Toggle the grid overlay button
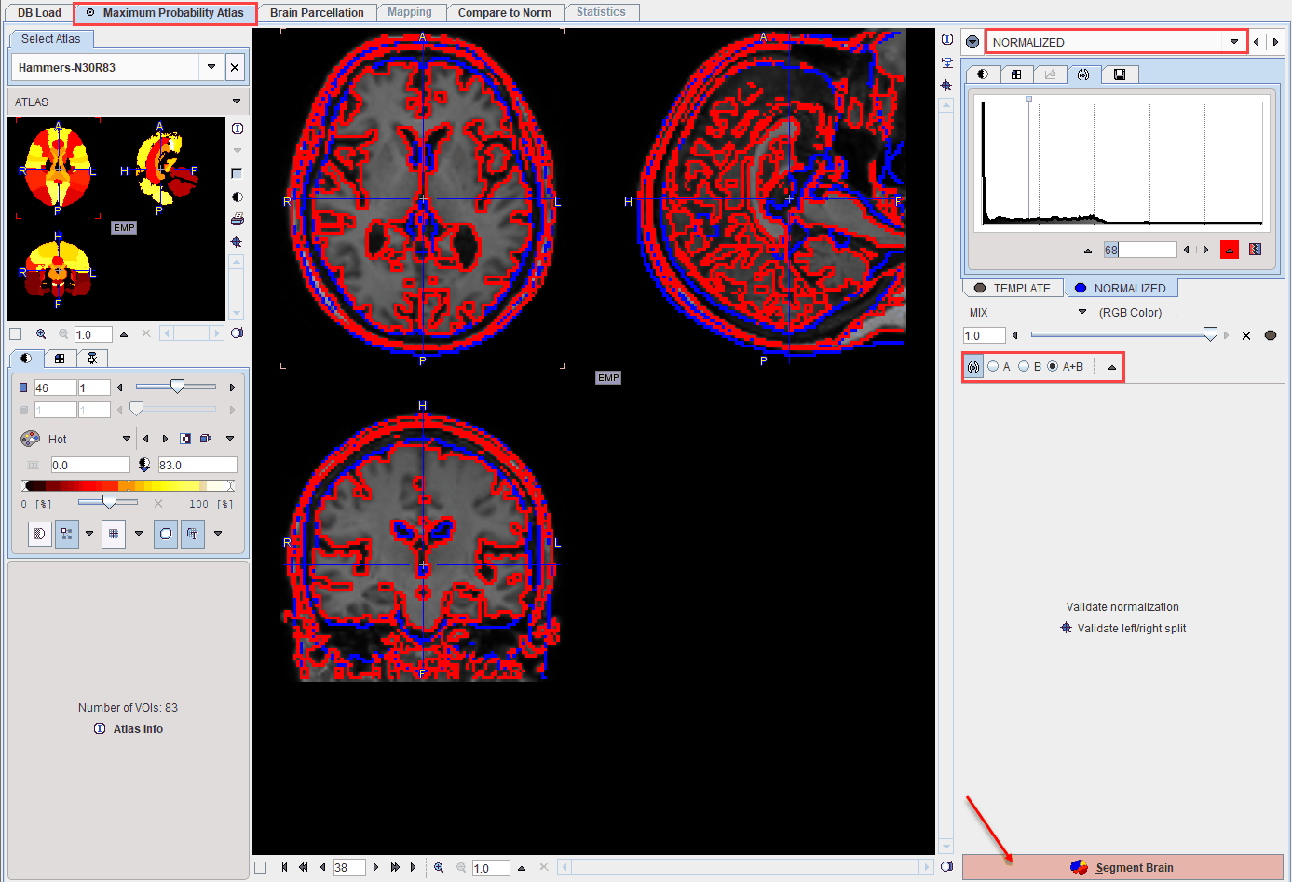The width and height of the screenshot is (1292, 882). tap(114, 534)
